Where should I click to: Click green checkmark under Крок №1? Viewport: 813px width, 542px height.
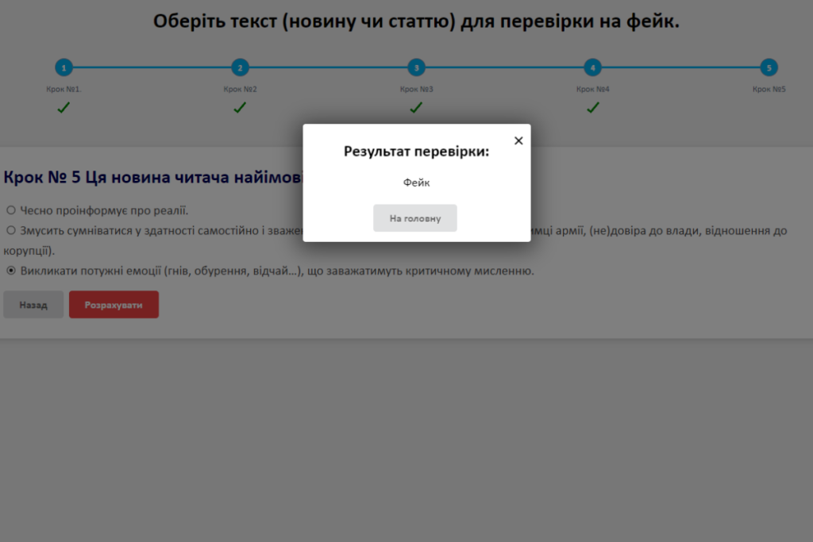click(64, 107)
